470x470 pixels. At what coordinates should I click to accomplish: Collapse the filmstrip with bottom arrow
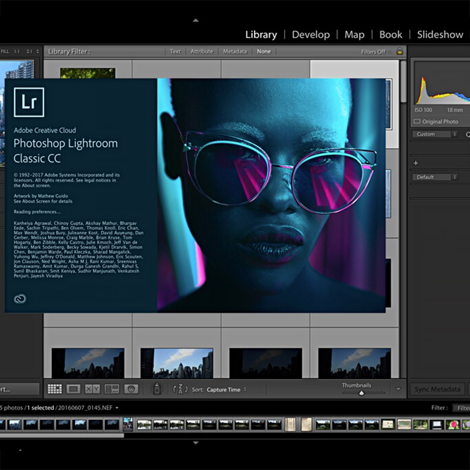[196, 443]
